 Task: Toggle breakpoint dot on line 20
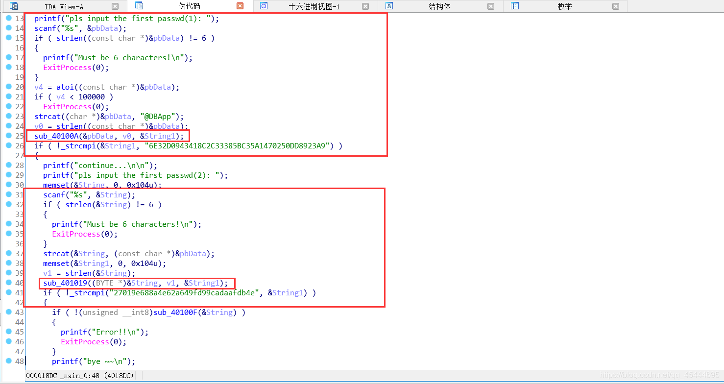(8, 87)
